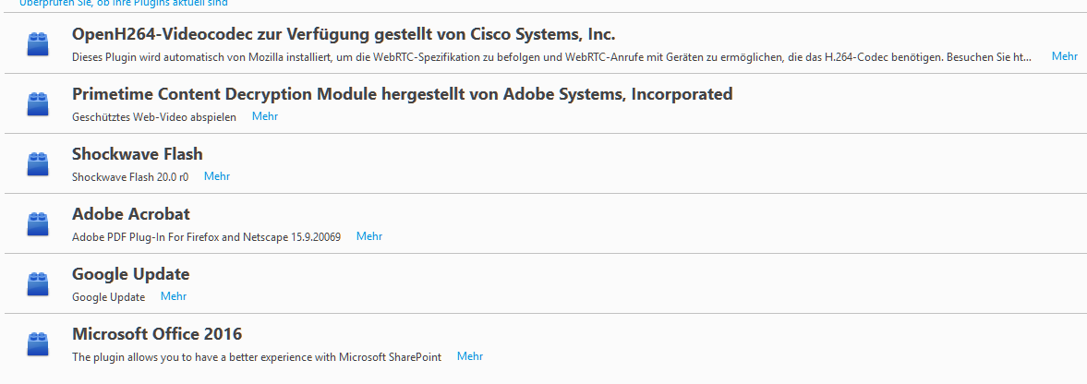The width and height of the screenshot is (1087, 384).
Task: Open Mehr link next to Geschütztes Web-Video abspielen
Action: click(265, 116)
